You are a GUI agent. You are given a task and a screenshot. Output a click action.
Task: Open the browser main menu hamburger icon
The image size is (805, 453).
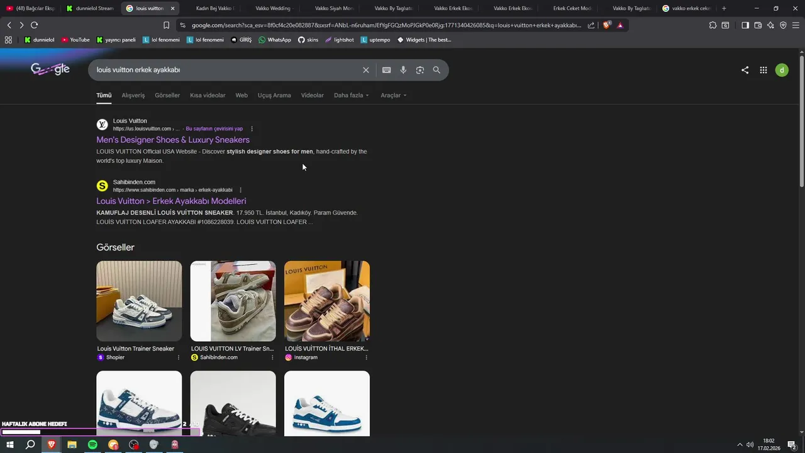pyautogui.click(x=796, y=25)
